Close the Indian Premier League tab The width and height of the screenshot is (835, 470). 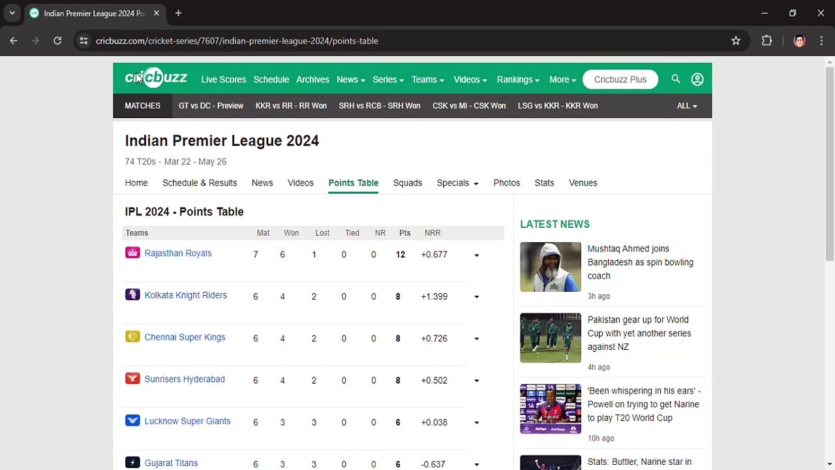click(157, 13)
